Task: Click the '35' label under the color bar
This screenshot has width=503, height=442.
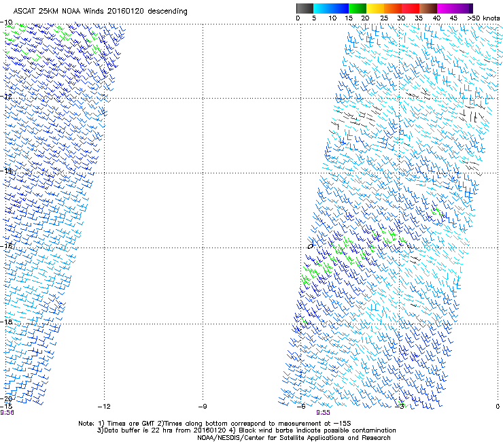Action: tap(419, 18)
